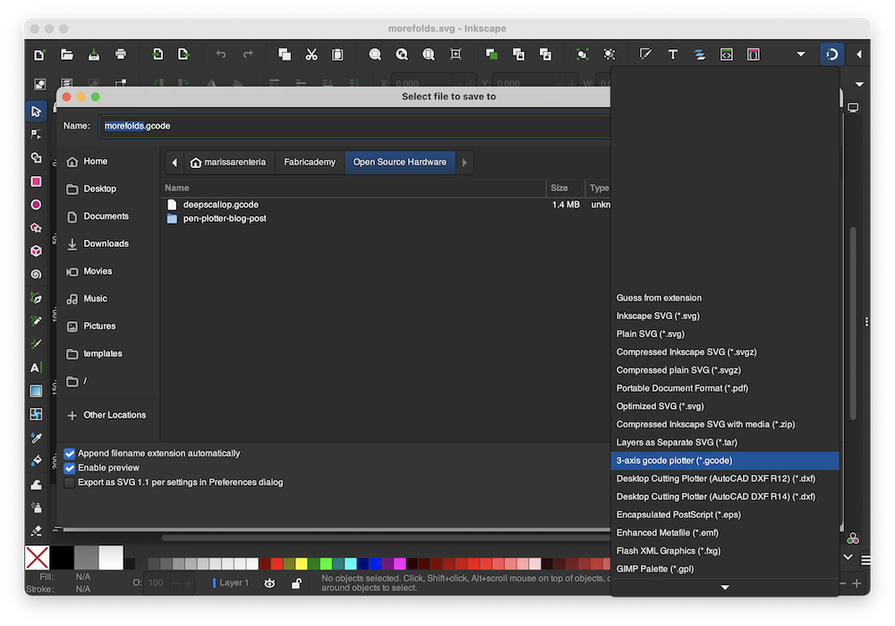Select the Rectangle tool in toolbox

point(36,182)
